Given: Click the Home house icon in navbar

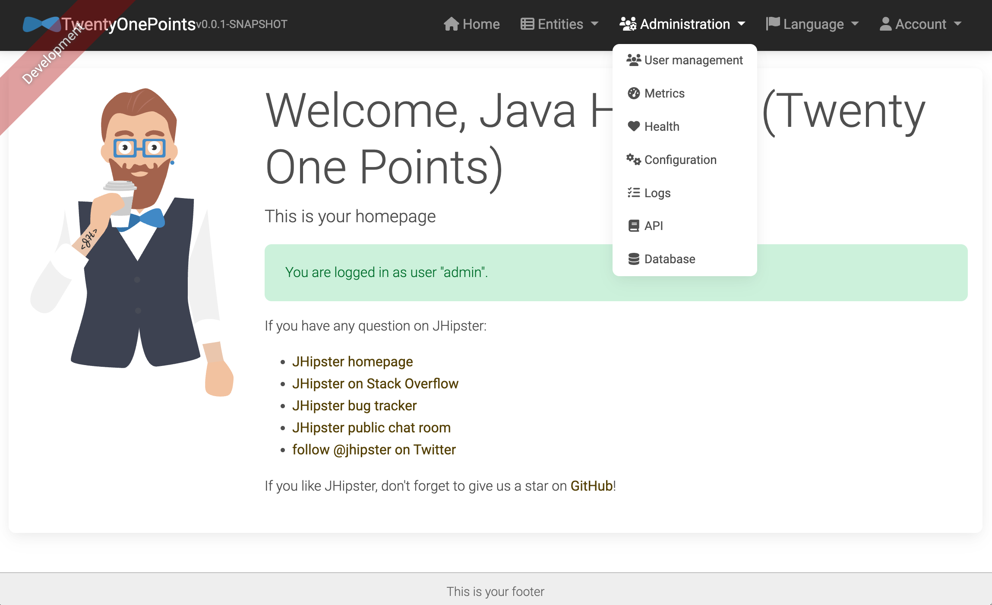Looking at the screenshot, I should point(451,24).
